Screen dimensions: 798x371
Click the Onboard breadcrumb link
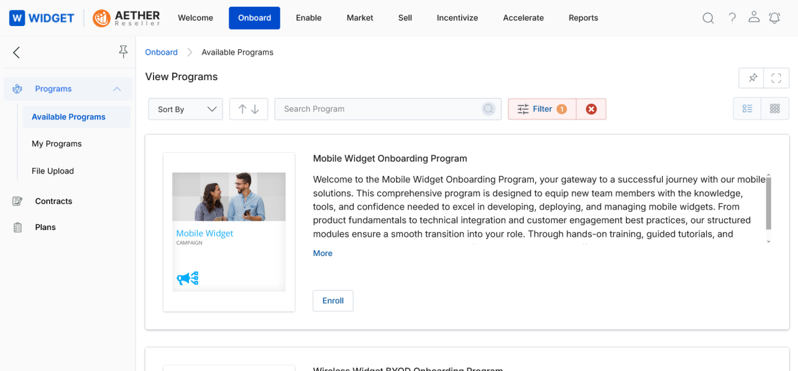162,52
